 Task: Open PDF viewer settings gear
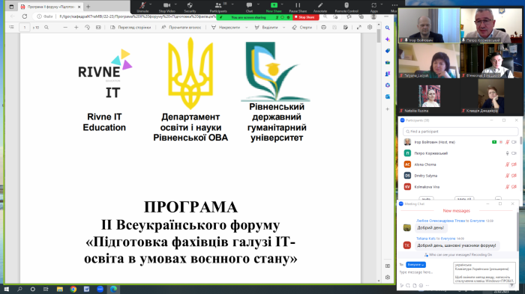point(370,28)
